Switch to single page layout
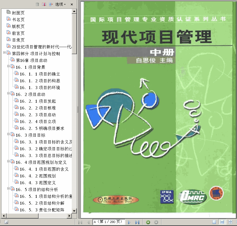The height and width of the screenshot is (226, 237). pos(214,222)
